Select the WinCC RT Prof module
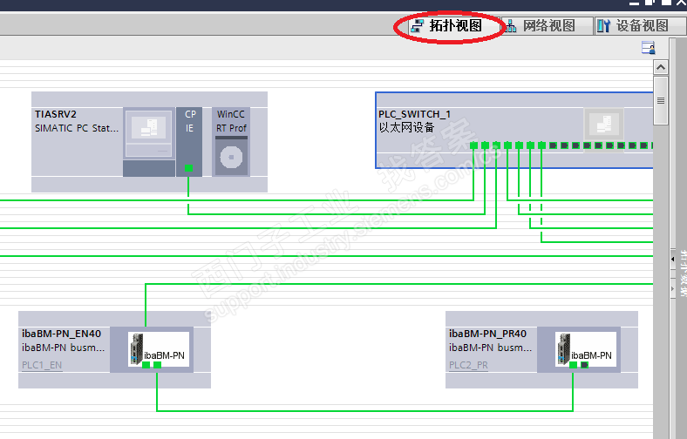Image resolution: width=687 pixels, height=439 pixels. 231,142
